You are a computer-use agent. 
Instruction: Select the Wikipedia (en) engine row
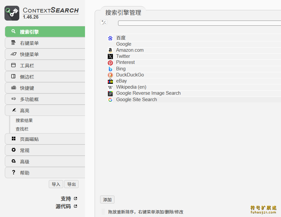(194, 87)
